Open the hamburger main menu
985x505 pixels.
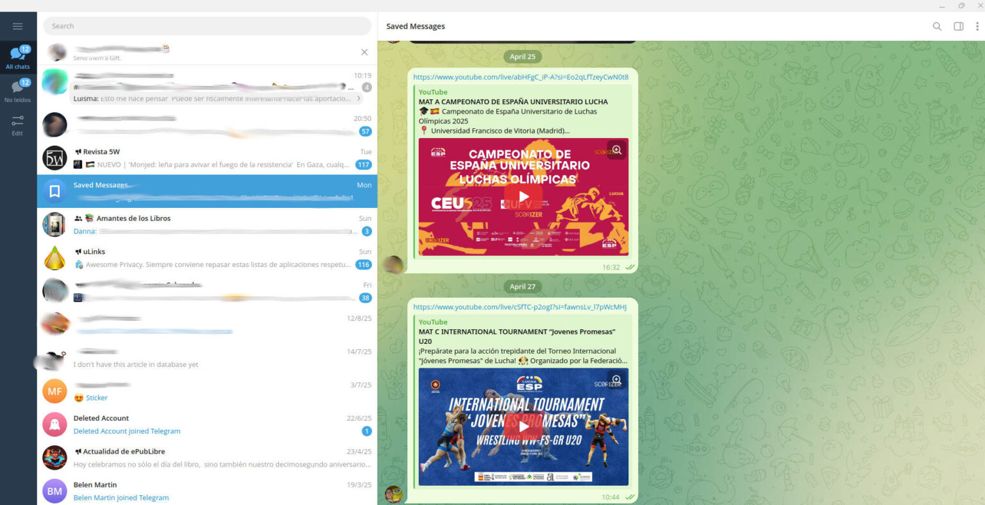tap(18, 26)
